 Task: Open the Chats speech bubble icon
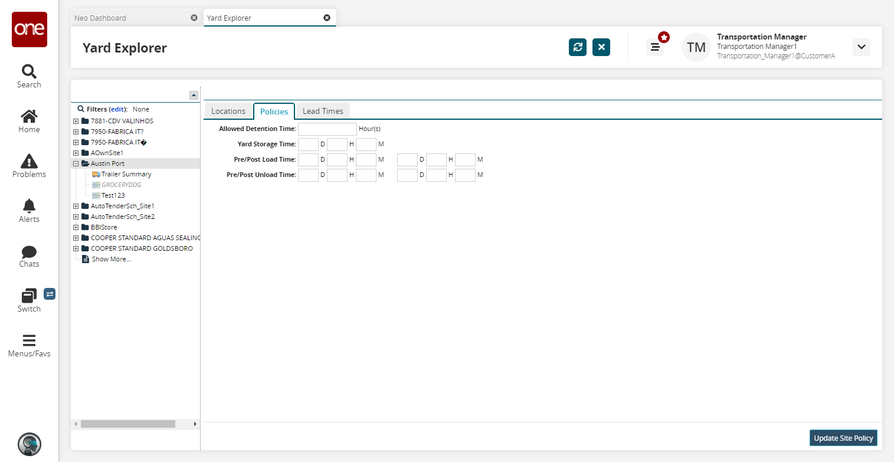pyautogui.click(x=29, y=252)
